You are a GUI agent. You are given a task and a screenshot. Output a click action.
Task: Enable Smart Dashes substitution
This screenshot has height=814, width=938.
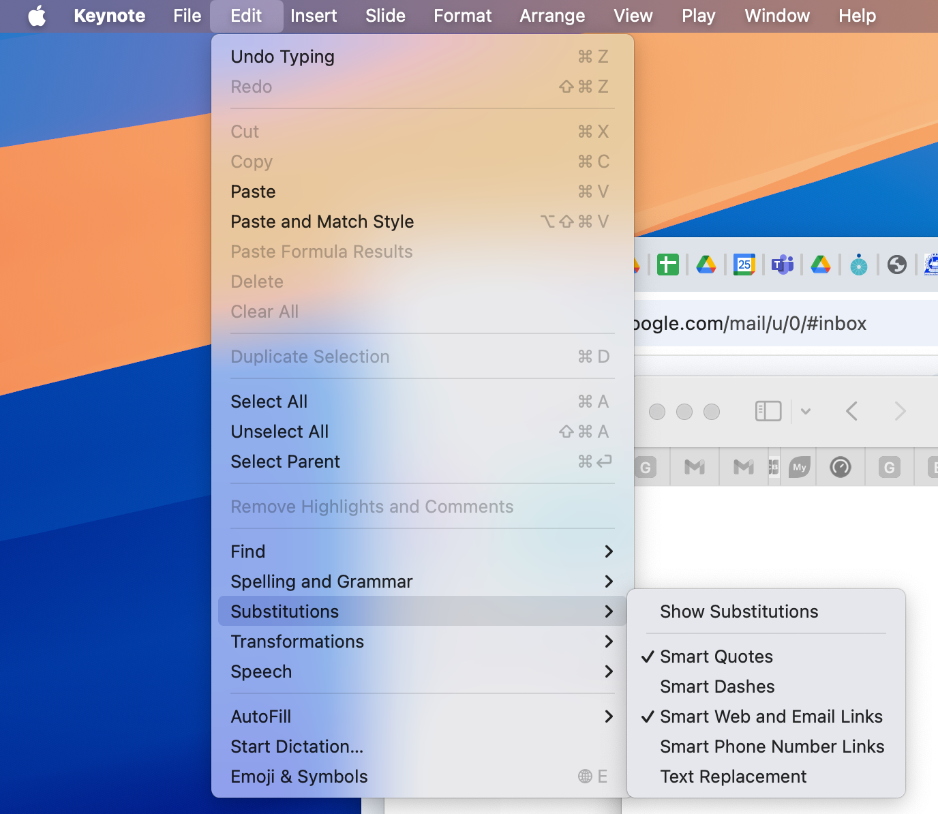pyautogui.click(x=766, y=687)
